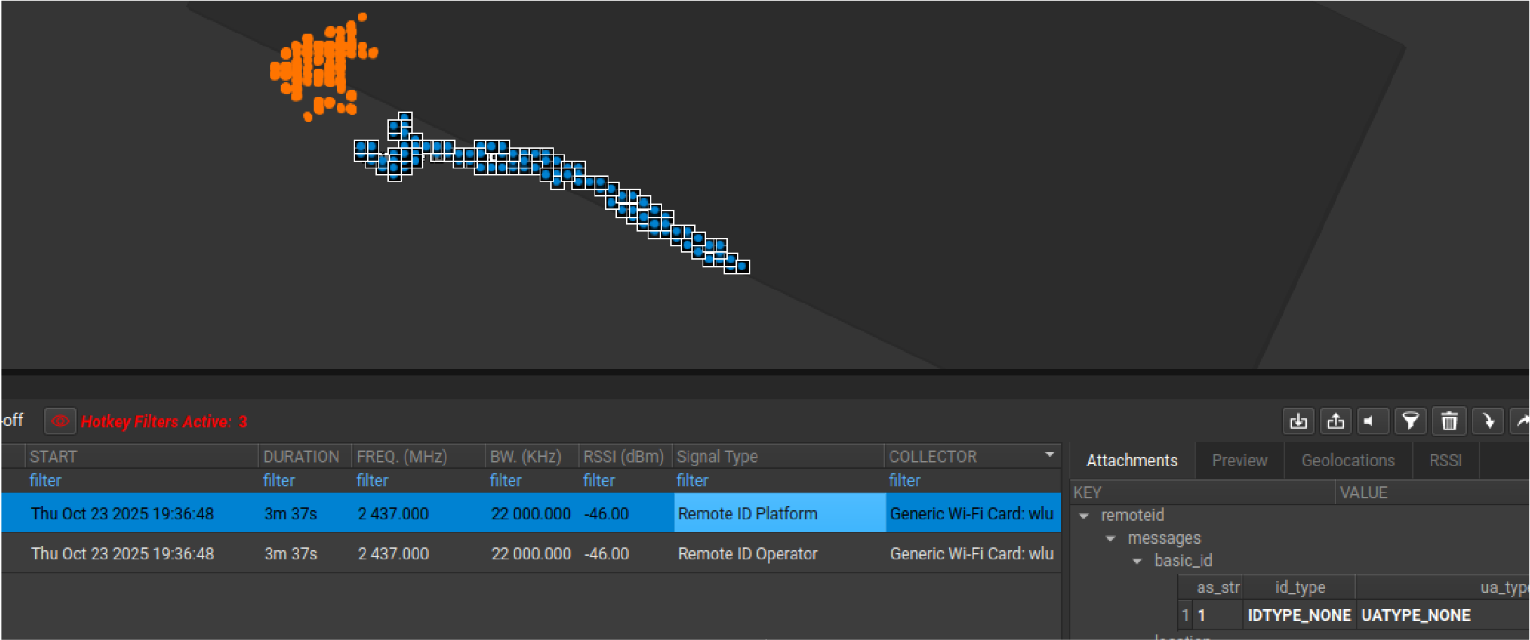Collapse the remoteid tree node
The image size is (1530, 640).
(x=1084, y=516)
